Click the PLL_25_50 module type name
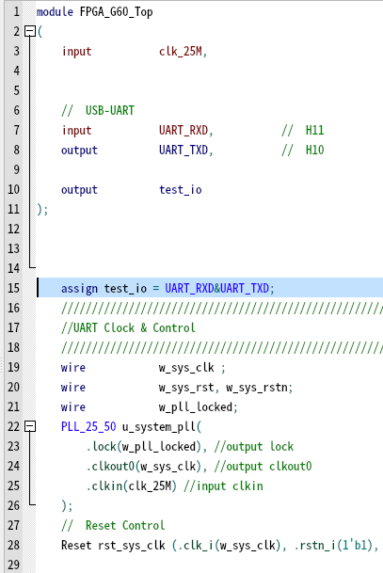This screenshot has height=573, width=383. point(88,426)
